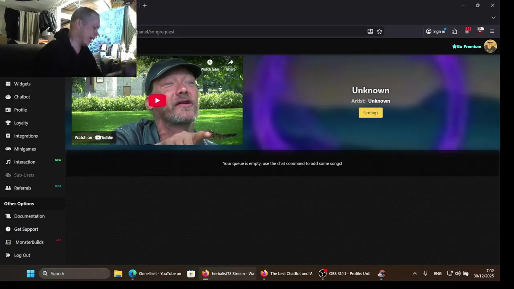Play the embedded YouTube video

(x=157, y=100)
